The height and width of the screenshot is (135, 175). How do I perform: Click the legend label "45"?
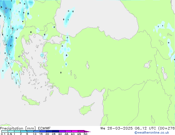pos(79,134)
